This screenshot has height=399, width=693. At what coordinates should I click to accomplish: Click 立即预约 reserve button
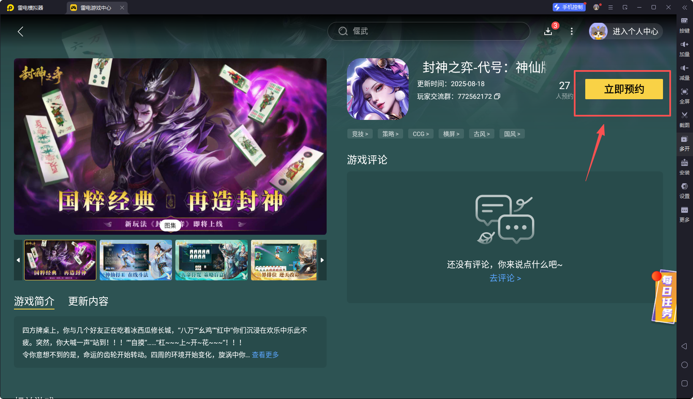coord(624,89)
